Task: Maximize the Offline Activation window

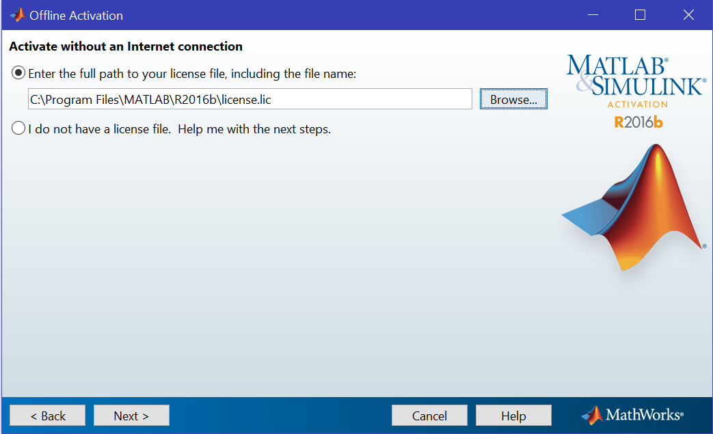Action: pyautogui.click(x=640, y=15)
